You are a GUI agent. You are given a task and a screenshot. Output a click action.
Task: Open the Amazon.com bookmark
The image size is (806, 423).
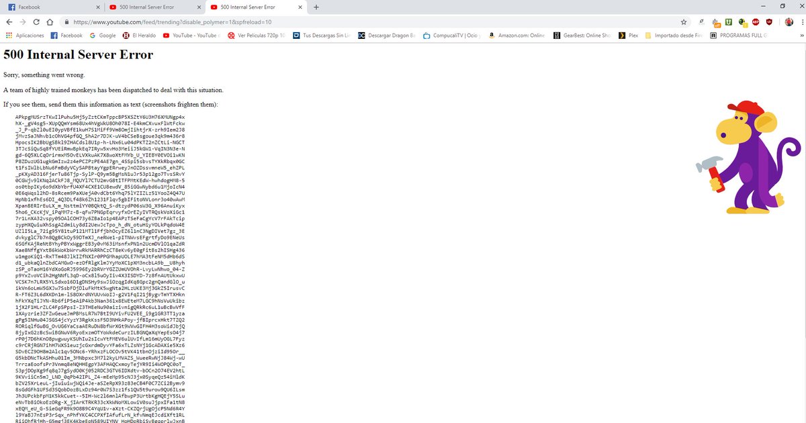(517, 36)
